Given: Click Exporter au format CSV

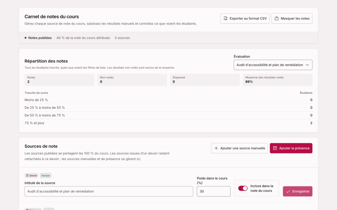Looking at the screenshot, I should click(x=245, y=18).
